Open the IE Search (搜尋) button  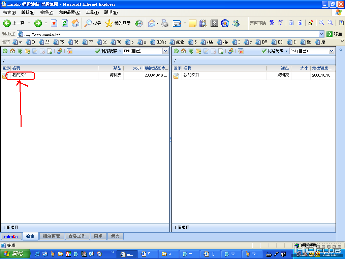click(92, 23)
